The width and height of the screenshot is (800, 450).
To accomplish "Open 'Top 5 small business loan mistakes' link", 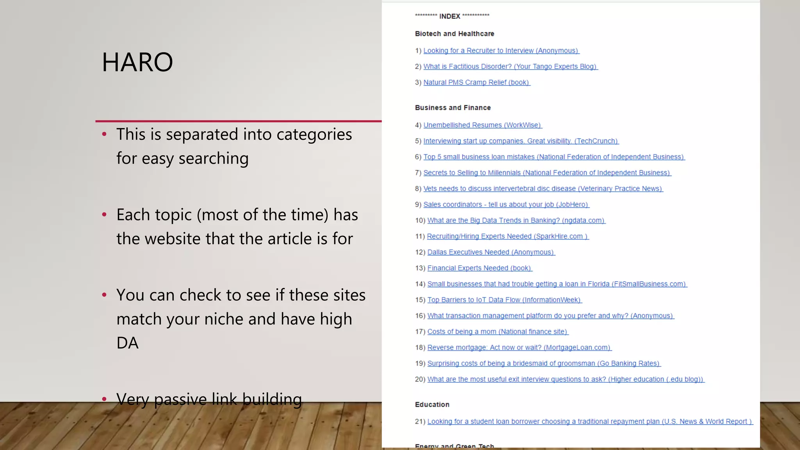I will click(554, 157).
